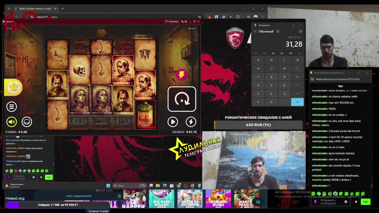Click the reciprocal 1/x key
Image resolution: width=379 pixels, height=213 pixels.
click(x=258, y=68)
